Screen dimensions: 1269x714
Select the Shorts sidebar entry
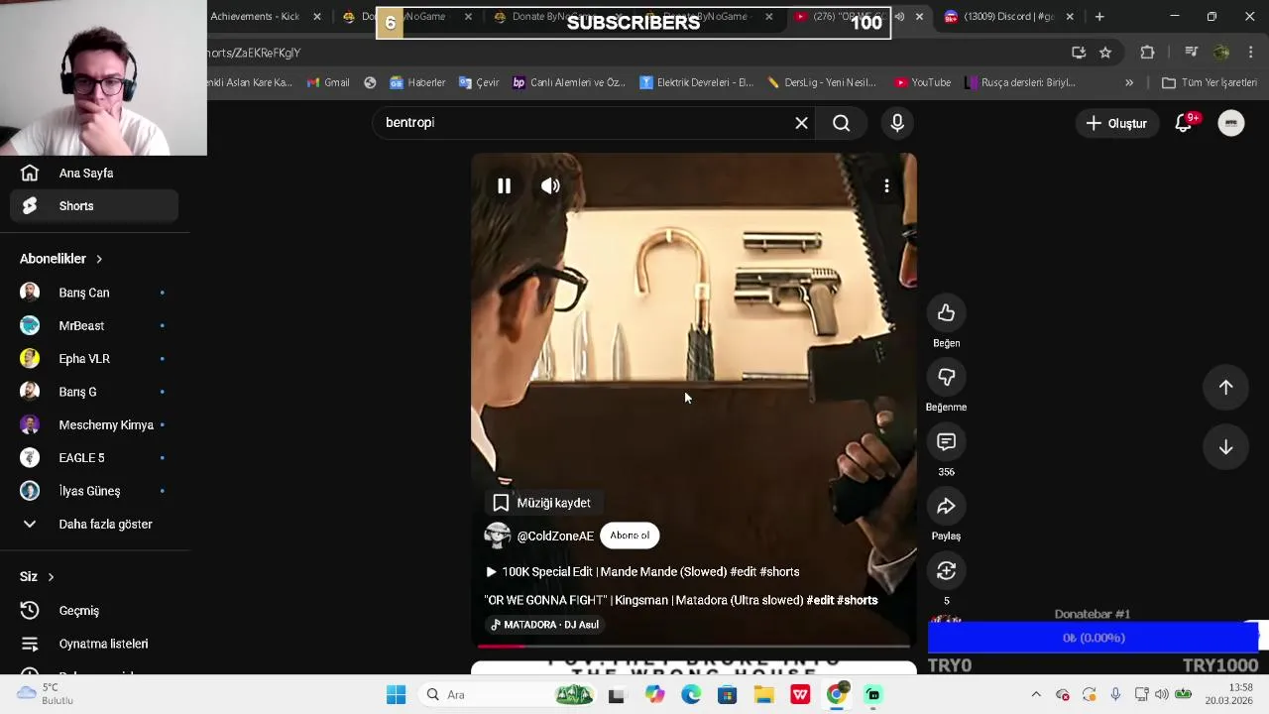[x=94, y=206]
